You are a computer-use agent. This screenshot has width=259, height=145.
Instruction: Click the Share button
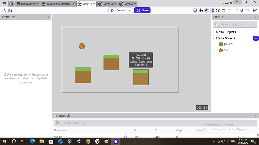[142, 10]
